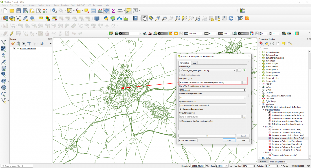
Task: Click the Run button
Action: click(x=229, y=140)
